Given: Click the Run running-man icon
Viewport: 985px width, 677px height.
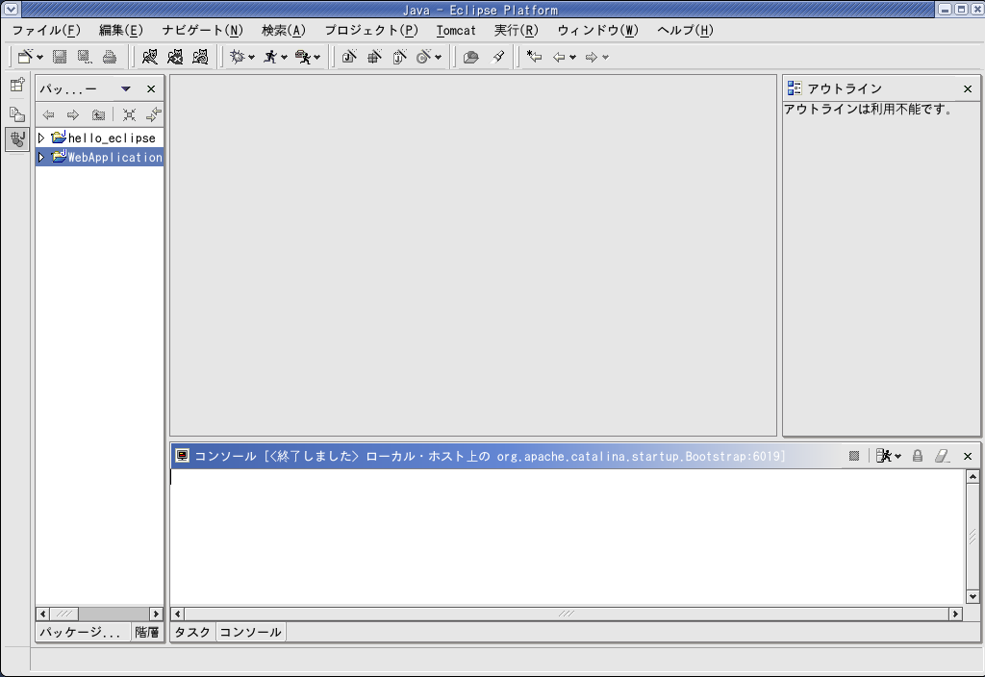Looking at the screenshot, I should click(x=270, y=57).
